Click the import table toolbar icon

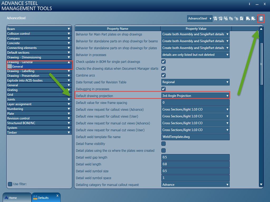254,18
